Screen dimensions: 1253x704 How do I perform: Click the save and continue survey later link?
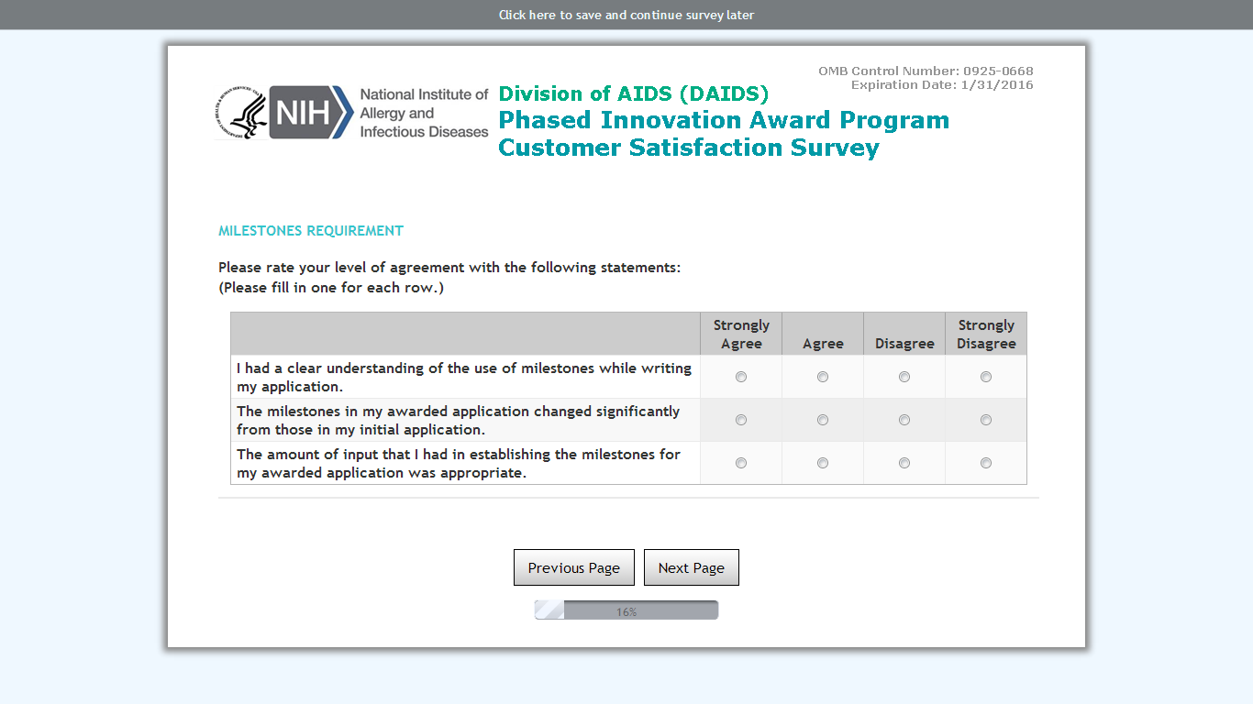click(x=626, y=15)
